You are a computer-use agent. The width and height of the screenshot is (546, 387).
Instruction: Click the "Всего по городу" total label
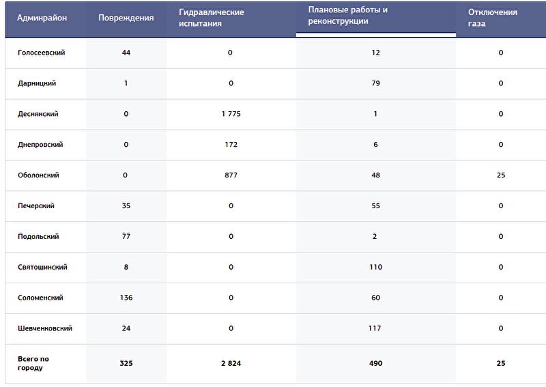[x=33, y=363]
